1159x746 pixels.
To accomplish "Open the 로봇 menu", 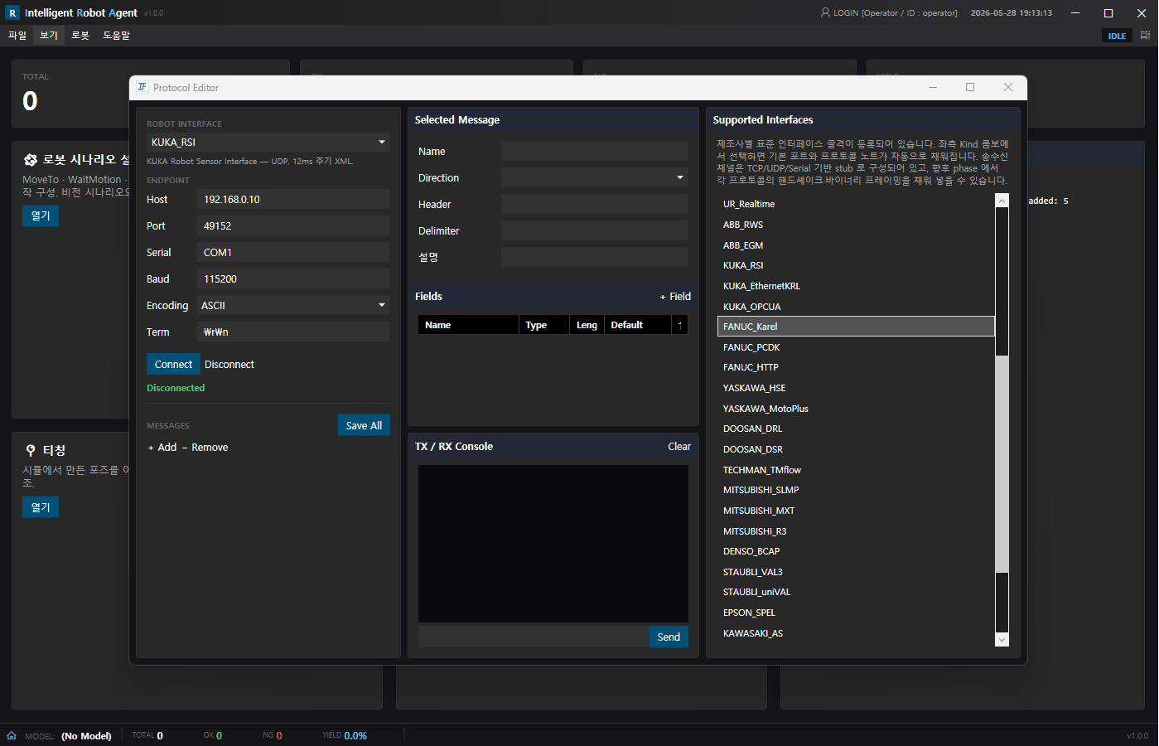I will (80, 36).
